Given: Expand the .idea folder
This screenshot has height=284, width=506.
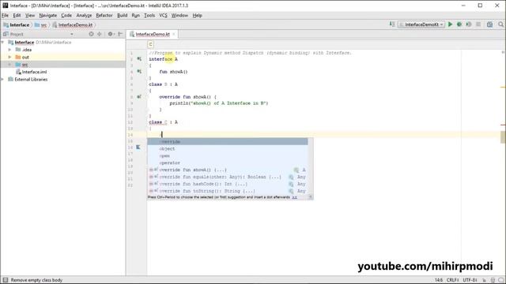Looking at the screenshot, I should [10, 50].
